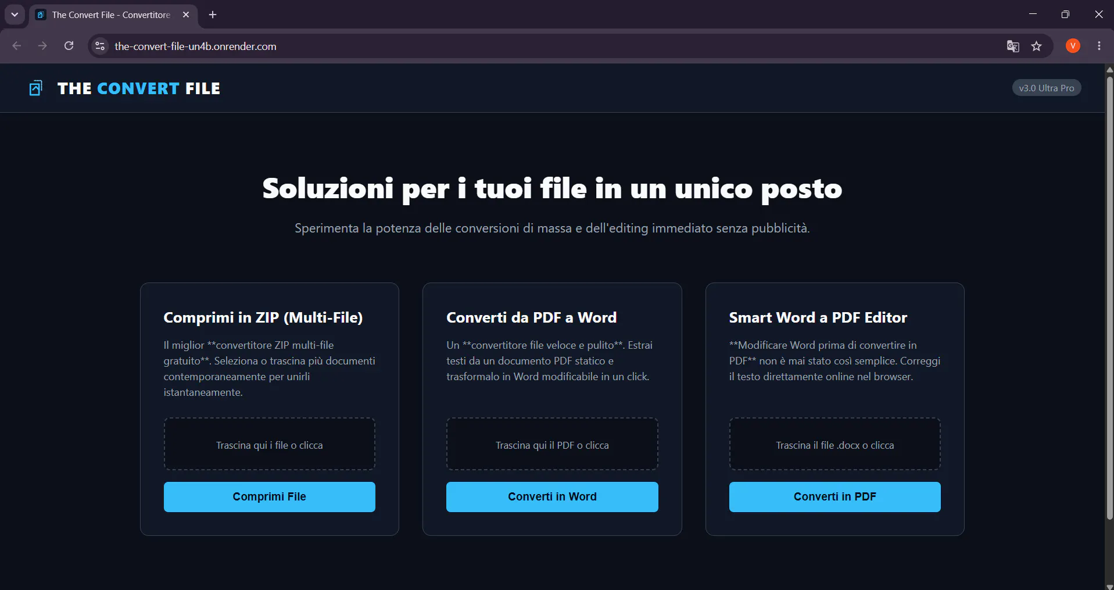
Task: Click the .docx file drop zone
Action: click(835, 444)
